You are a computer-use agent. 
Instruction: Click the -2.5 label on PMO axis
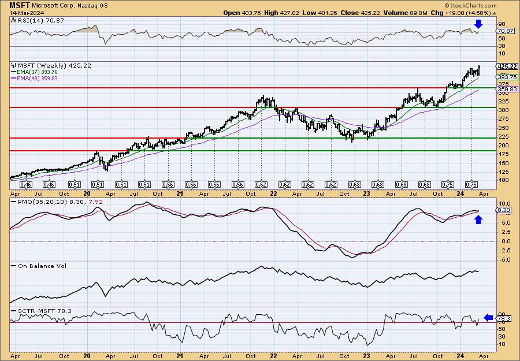[505, 251]
